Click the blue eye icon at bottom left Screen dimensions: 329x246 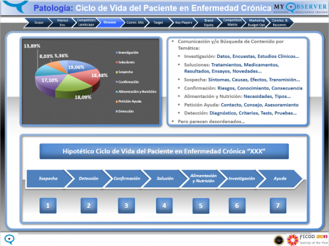coord(9,239)
